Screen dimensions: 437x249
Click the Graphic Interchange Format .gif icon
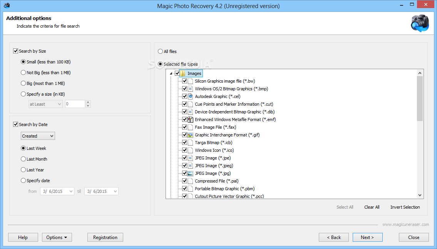pyautogui.click(x=190, y=135)
